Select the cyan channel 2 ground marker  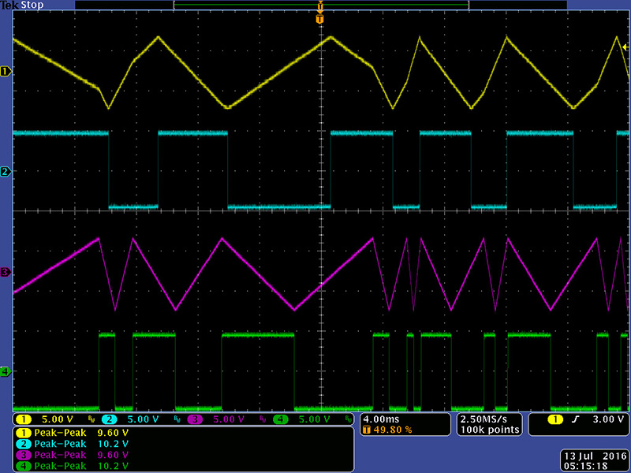[6, 171]
